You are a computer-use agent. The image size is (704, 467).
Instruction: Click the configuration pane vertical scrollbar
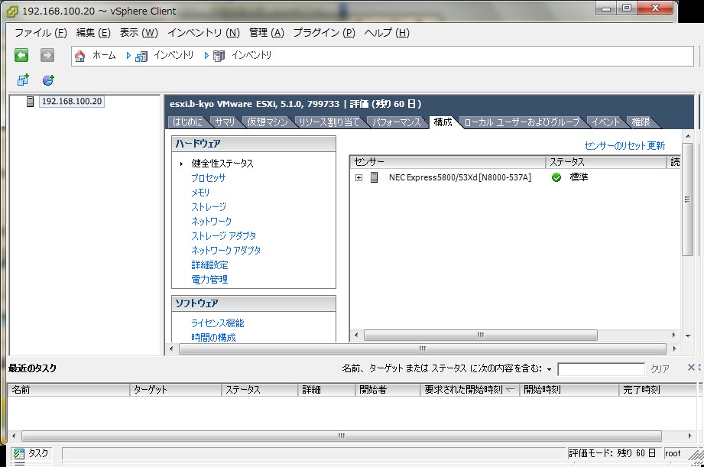tap(687, 199)
